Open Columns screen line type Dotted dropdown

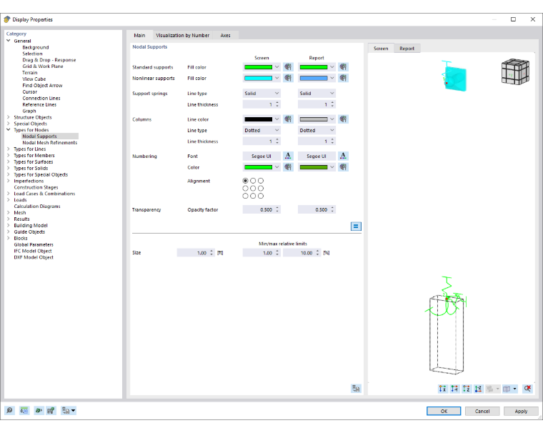pyautogui.click(x=261, y=130)
